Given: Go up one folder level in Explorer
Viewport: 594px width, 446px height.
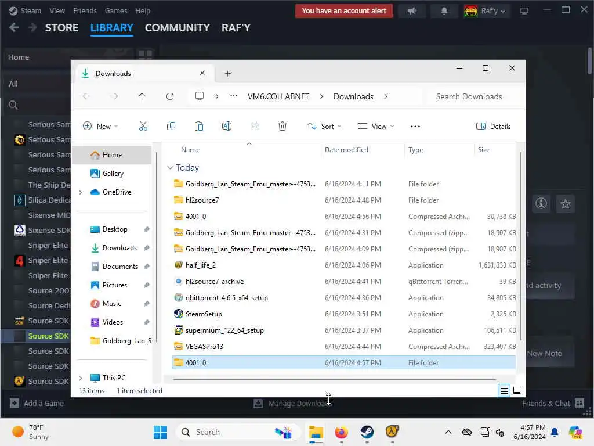Looking at the screenshot, I should click(142, 96).
